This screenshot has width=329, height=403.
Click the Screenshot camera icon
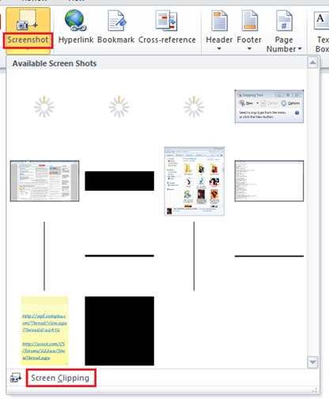[x=27, y=21]
